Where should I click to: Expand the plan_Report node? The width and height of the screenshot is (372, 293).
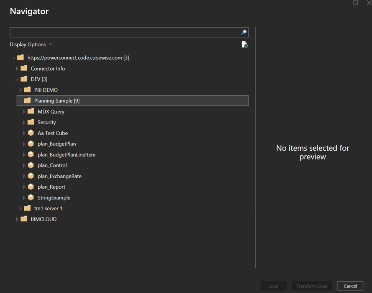click(24, 187)
